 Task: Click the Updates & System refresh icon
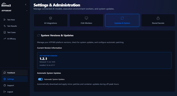[x=122, y=18]
